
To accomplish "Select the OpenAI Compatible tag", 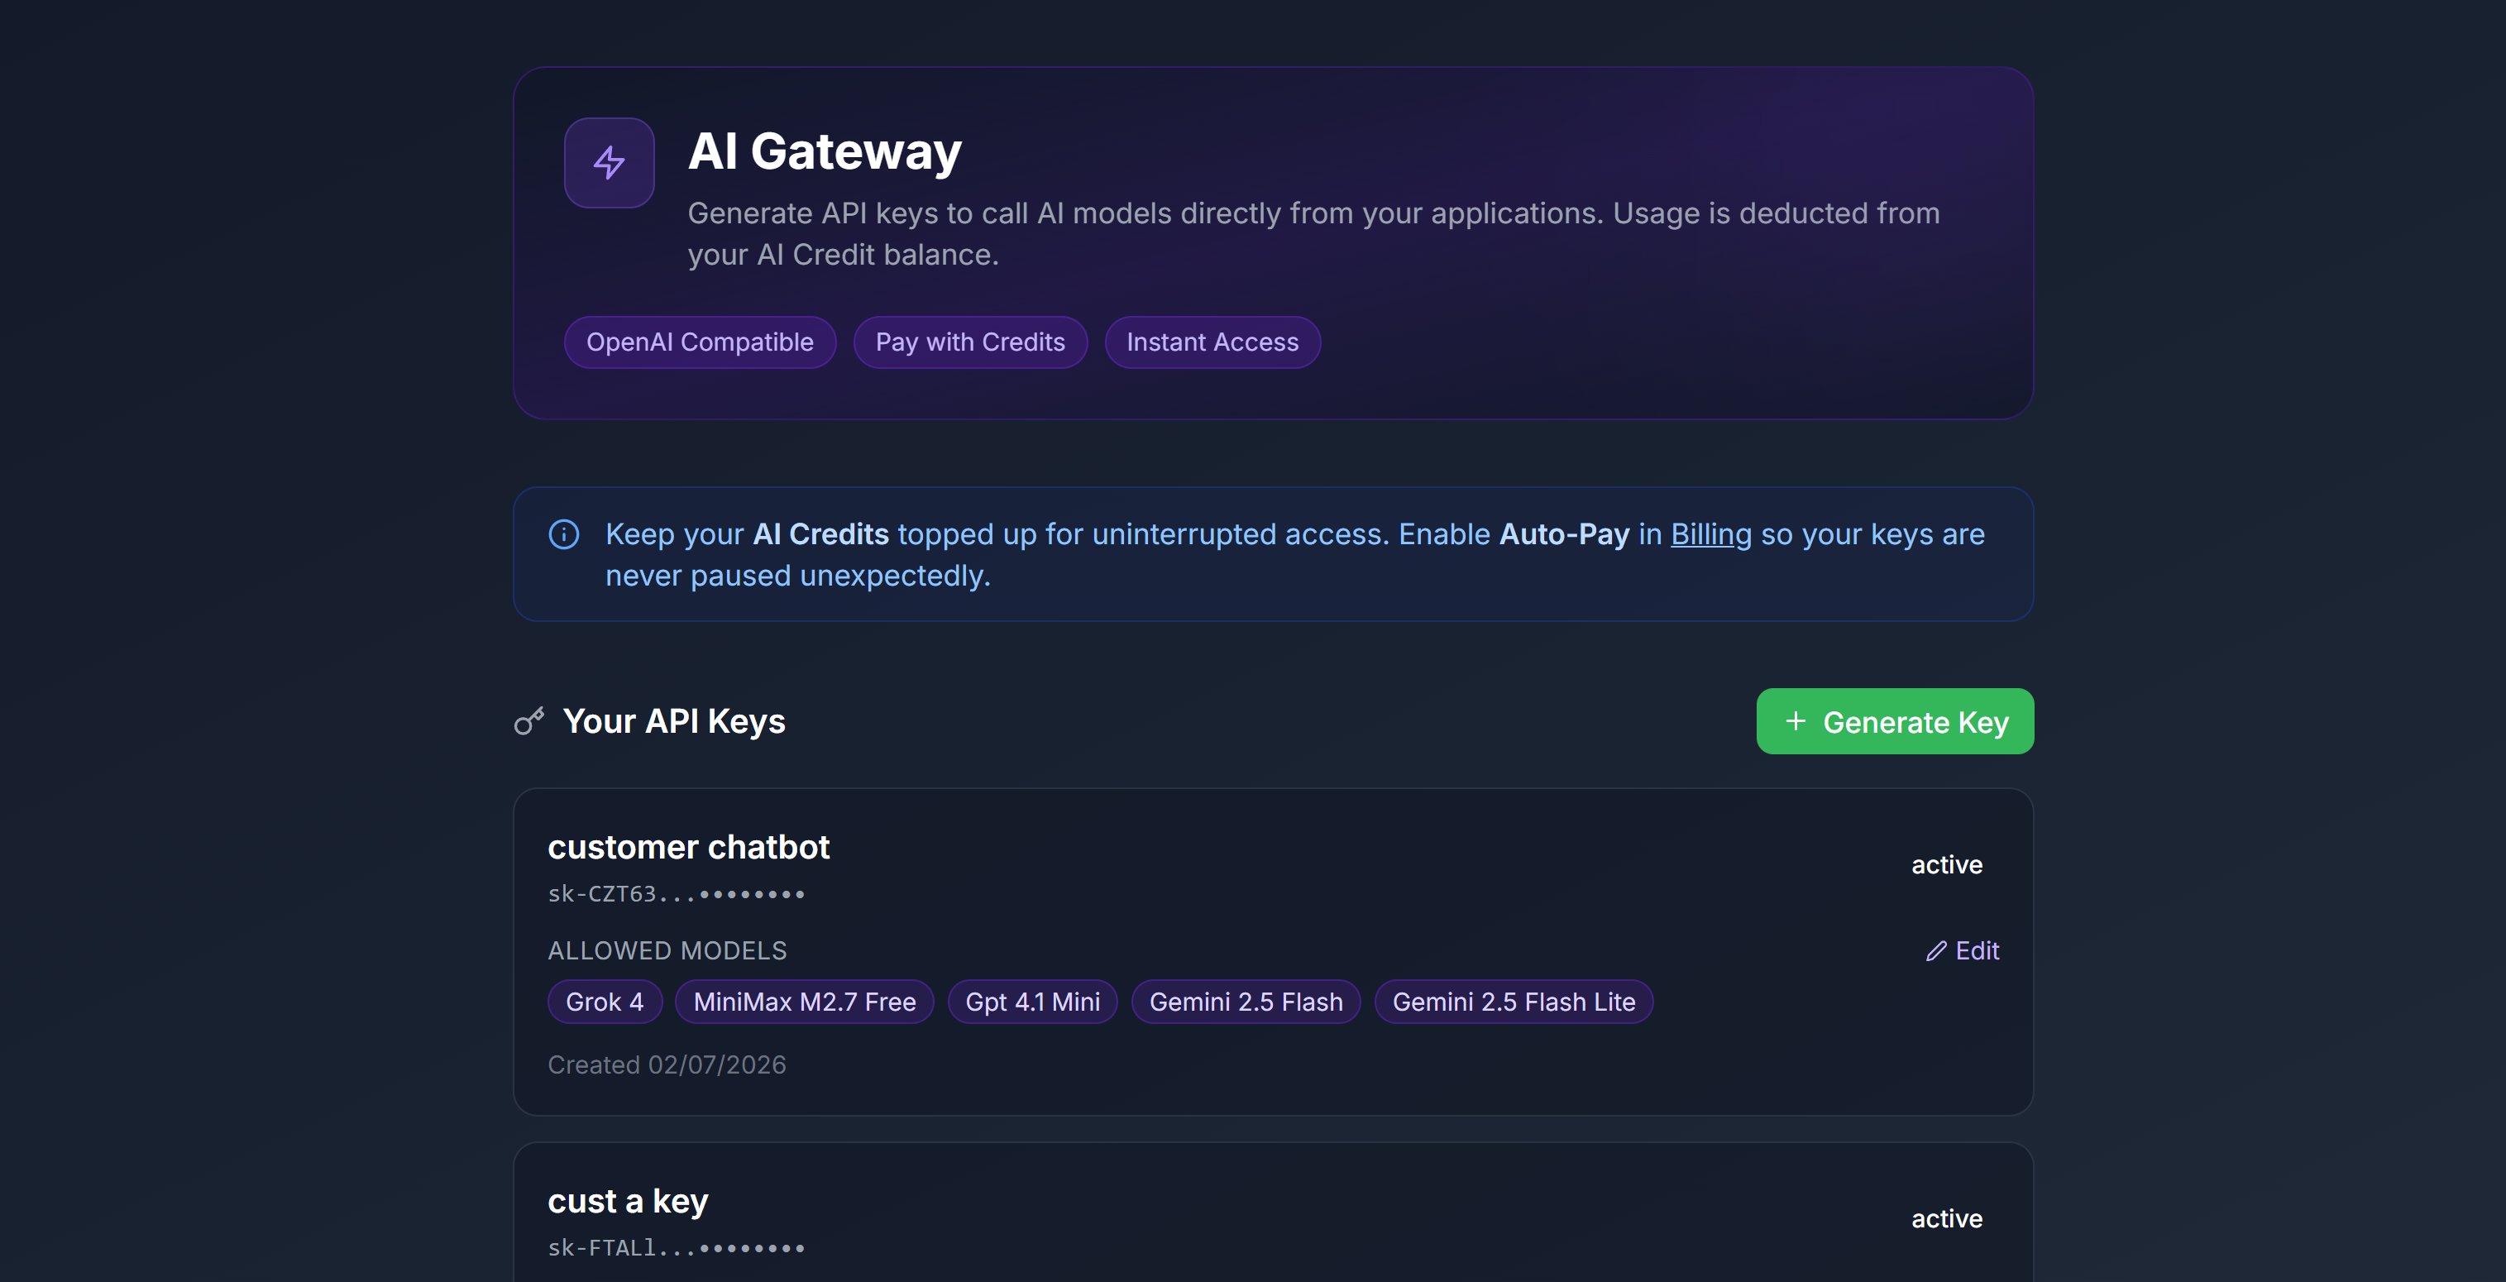I will 700,342.
